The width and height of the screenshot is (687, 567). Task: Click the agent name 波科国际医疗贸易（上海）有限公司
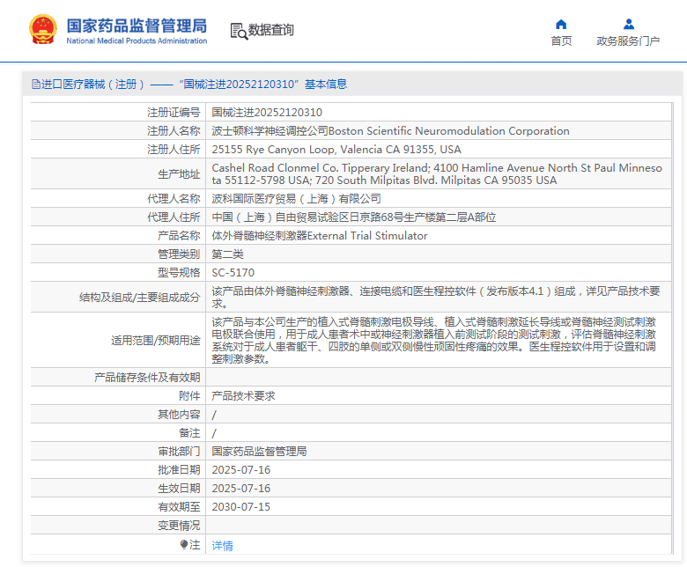click(x=297, y=199)
